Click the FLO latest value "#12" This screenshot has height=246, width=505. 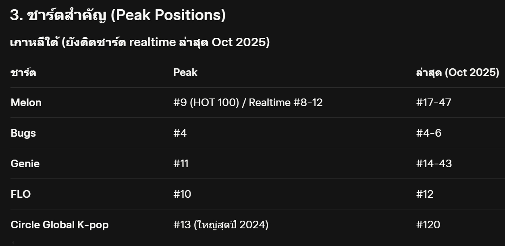(x=425, y=194)
